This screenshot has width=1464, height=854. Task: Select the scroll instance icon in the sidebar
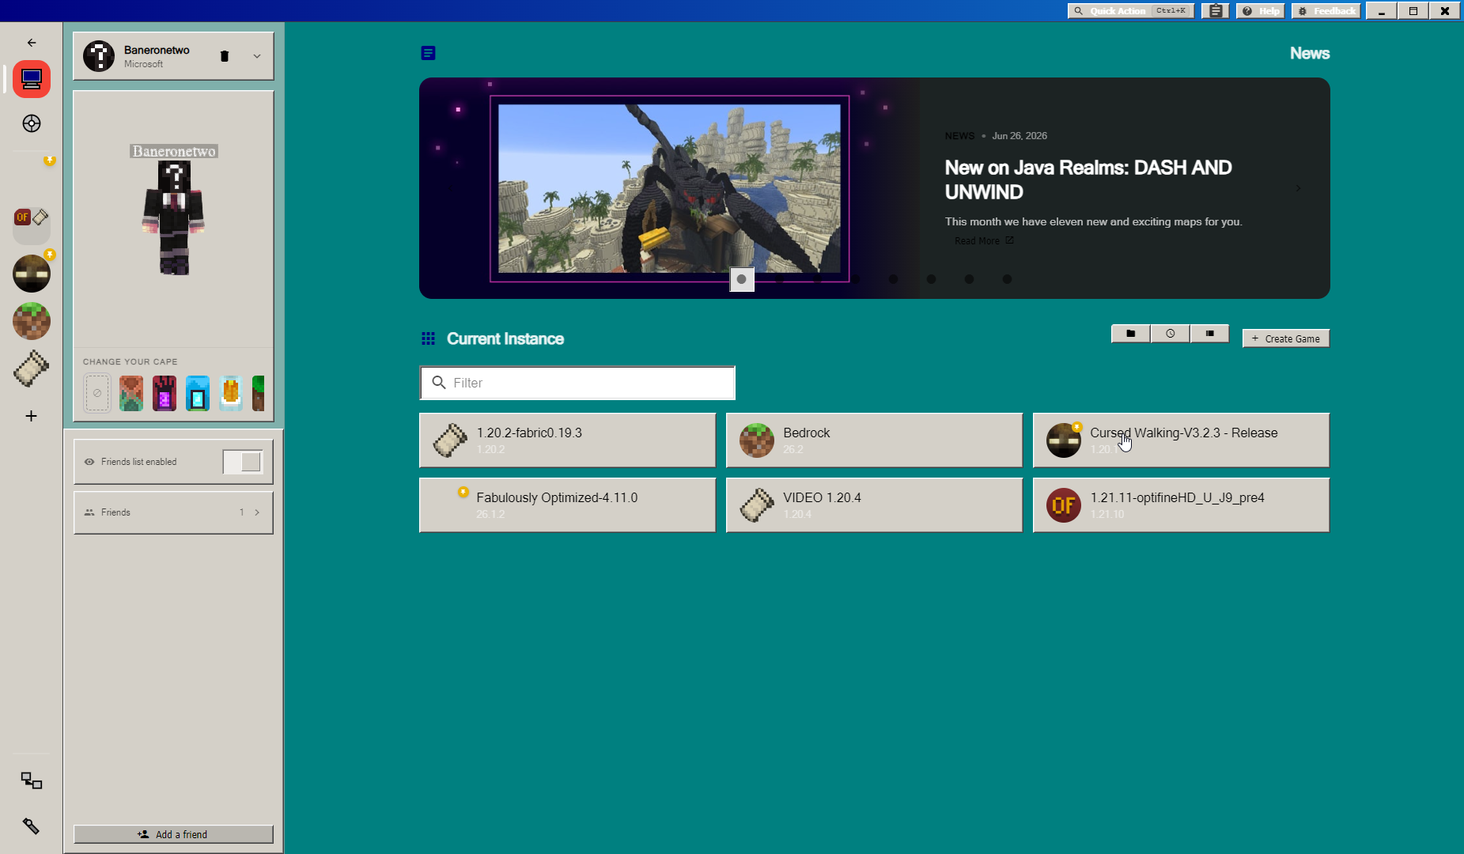click(32, 368)
